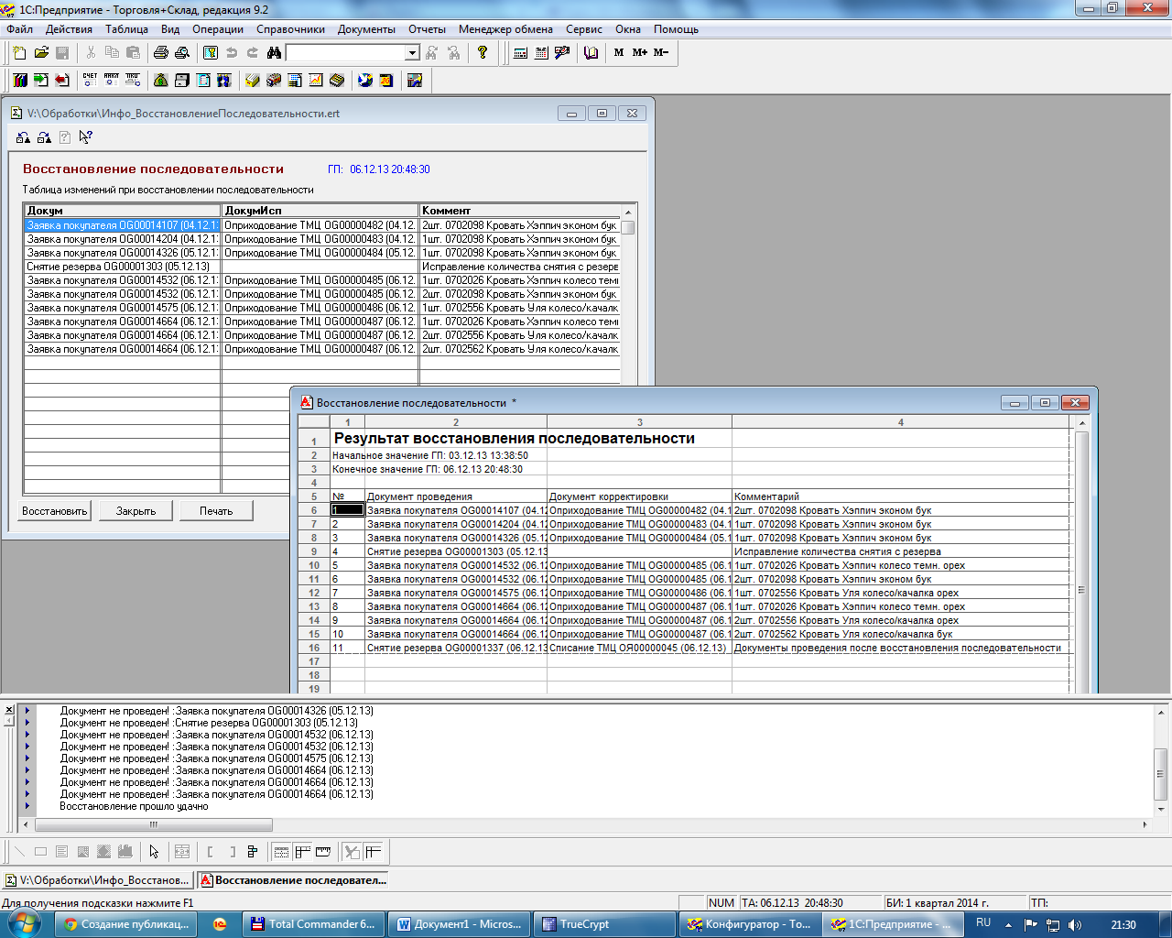Click the chart report icon in second toolbar
The width and height of the screenshot is (1172, 938).
point(316,81)
